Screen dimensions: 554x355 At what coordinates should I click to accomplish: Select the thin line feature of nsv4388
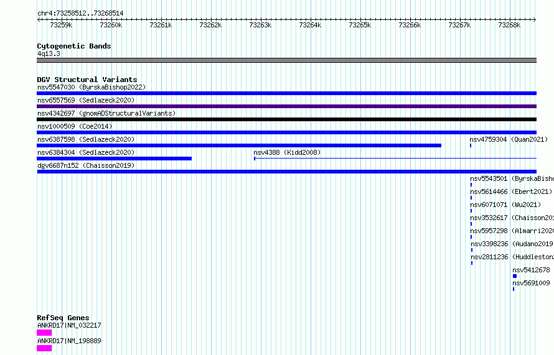[395, 159]
